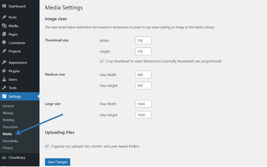Click the Thumbnail size label

[x=57, y=40]
